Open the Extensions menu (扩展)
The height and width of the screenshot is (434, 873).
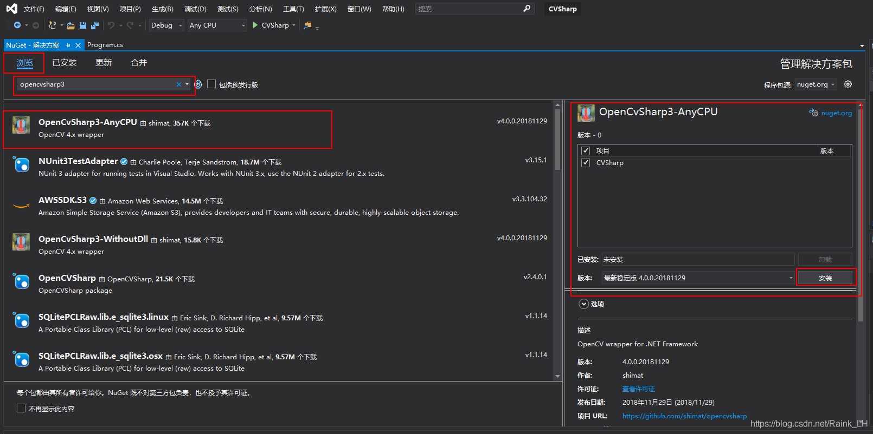[325, 9]
